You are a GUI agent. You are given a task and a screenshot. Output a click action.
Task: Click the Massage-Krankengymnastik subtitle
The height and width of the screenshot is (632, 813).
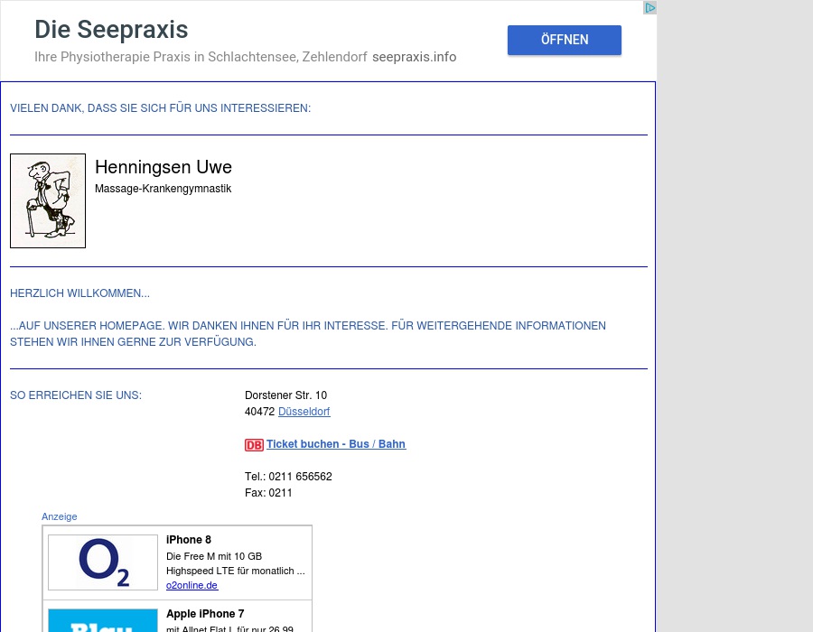coord(163,189)
